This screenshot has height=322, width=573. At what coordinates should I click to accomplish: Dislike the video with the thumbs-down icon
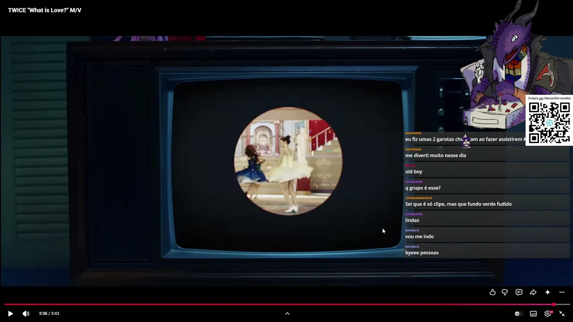pos(505,292)
